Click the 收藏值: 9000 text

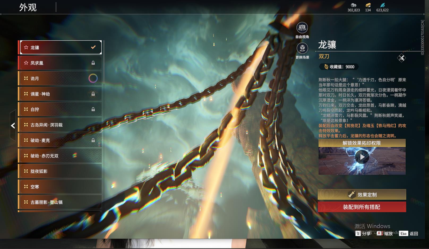(342, 67)
